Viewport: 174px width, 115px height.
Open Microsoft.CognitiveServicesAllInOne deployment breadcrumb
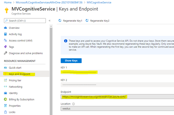tap(49, 2)
